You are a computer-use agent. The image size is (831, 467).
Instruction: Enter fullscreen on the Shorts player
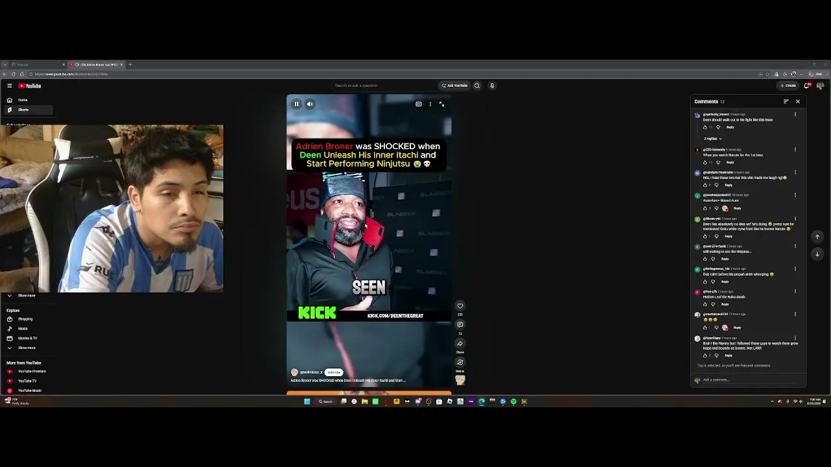point(441,104)
